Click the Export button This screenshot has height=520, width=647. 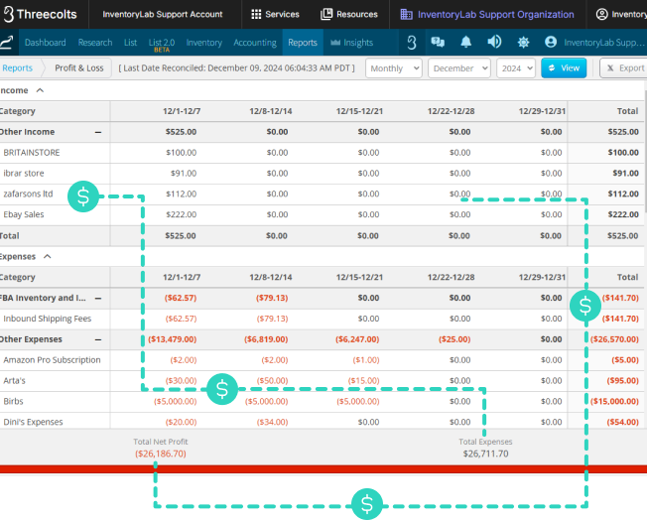click(625, 68)
